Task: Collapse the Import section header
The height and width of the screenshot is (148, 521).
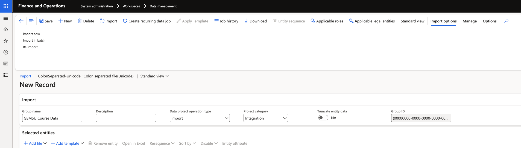Action: coord(29,100)
